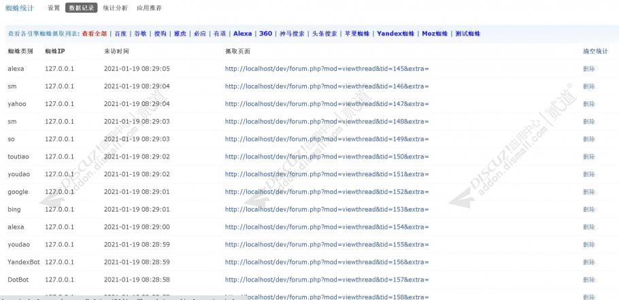Open crawled URL with tid=151
The image size is (619, 300).
[x=327, y=174]
